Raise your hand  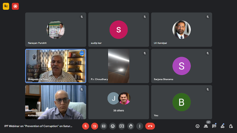(x=131, y=126)
